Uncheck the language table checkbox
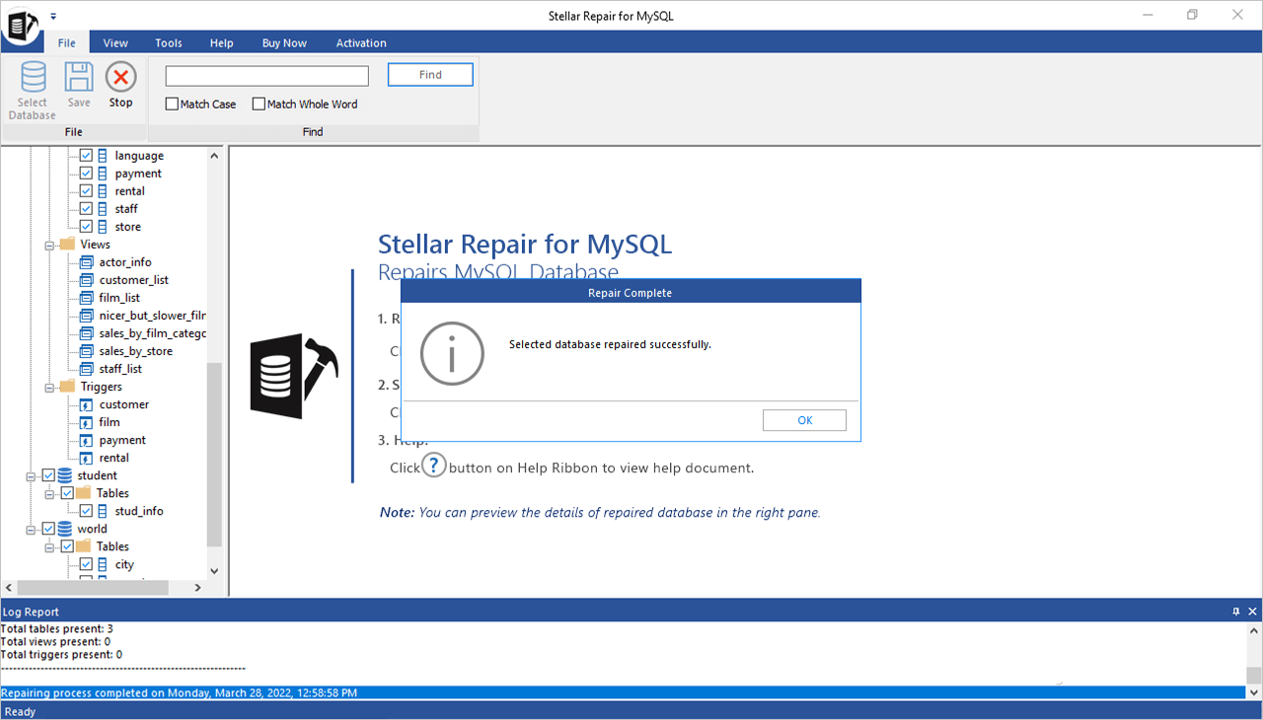1263x720 pixels. (x=86, y=156)
